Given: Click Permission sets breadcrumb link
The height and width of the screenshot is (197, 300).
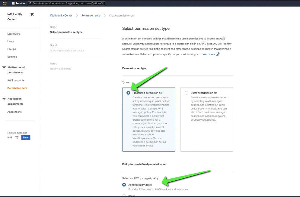Looking at the screenshot, I should point(91,15).
